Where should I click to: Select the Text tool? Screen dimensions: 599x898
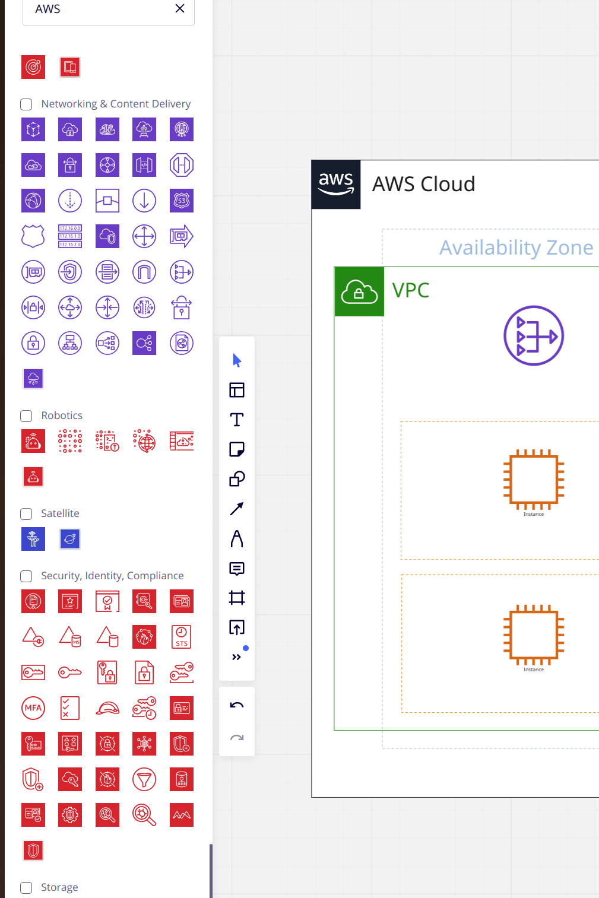point(237,420)
